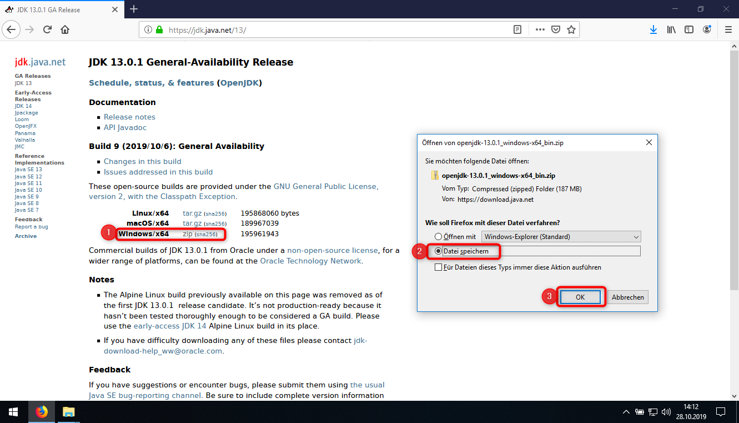Click the OpenJDK link in header
This screenshot has width=739, height=423.
tap(239, 83)
